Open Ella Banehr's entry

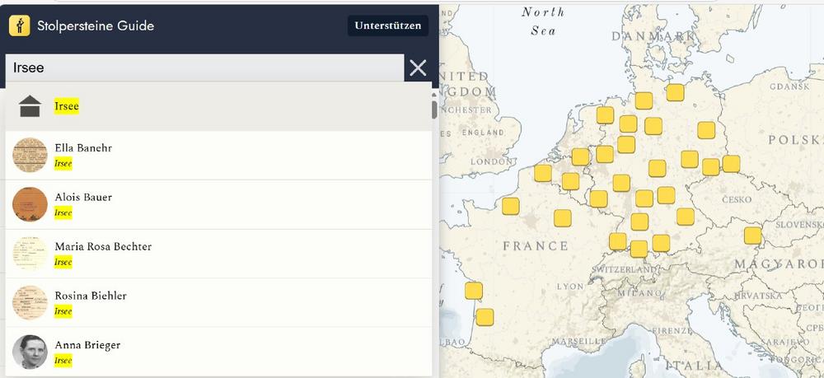pyautogui.click(x=83, y=148)
